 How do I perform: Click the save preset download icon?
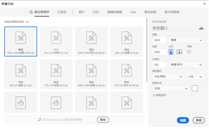[201, 28]
